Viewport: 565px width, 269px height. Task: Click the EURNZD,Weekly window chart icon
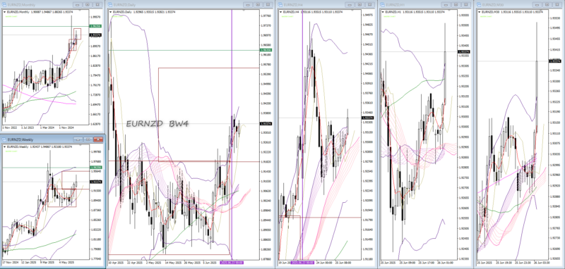5,139
